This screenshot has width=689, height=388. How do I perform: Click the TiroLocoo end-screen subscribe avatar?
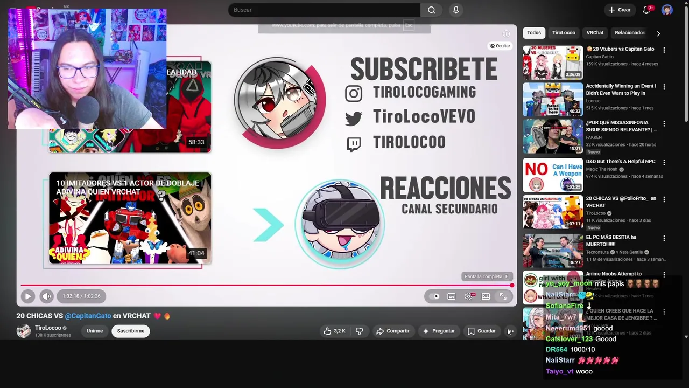279,102
